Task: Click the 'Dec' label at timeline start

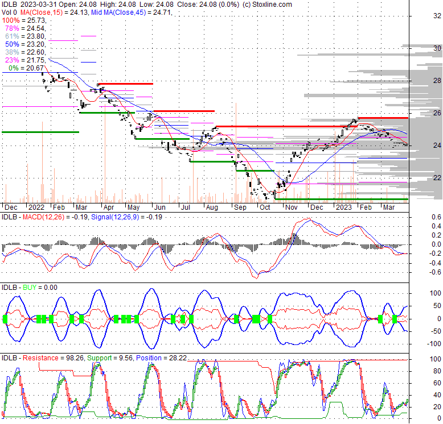Action: tap(11, 207)
